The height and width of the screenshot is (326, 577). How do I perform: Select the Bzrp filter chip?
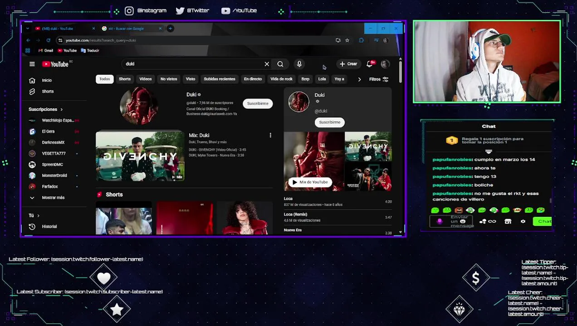[x=305, y=79]
